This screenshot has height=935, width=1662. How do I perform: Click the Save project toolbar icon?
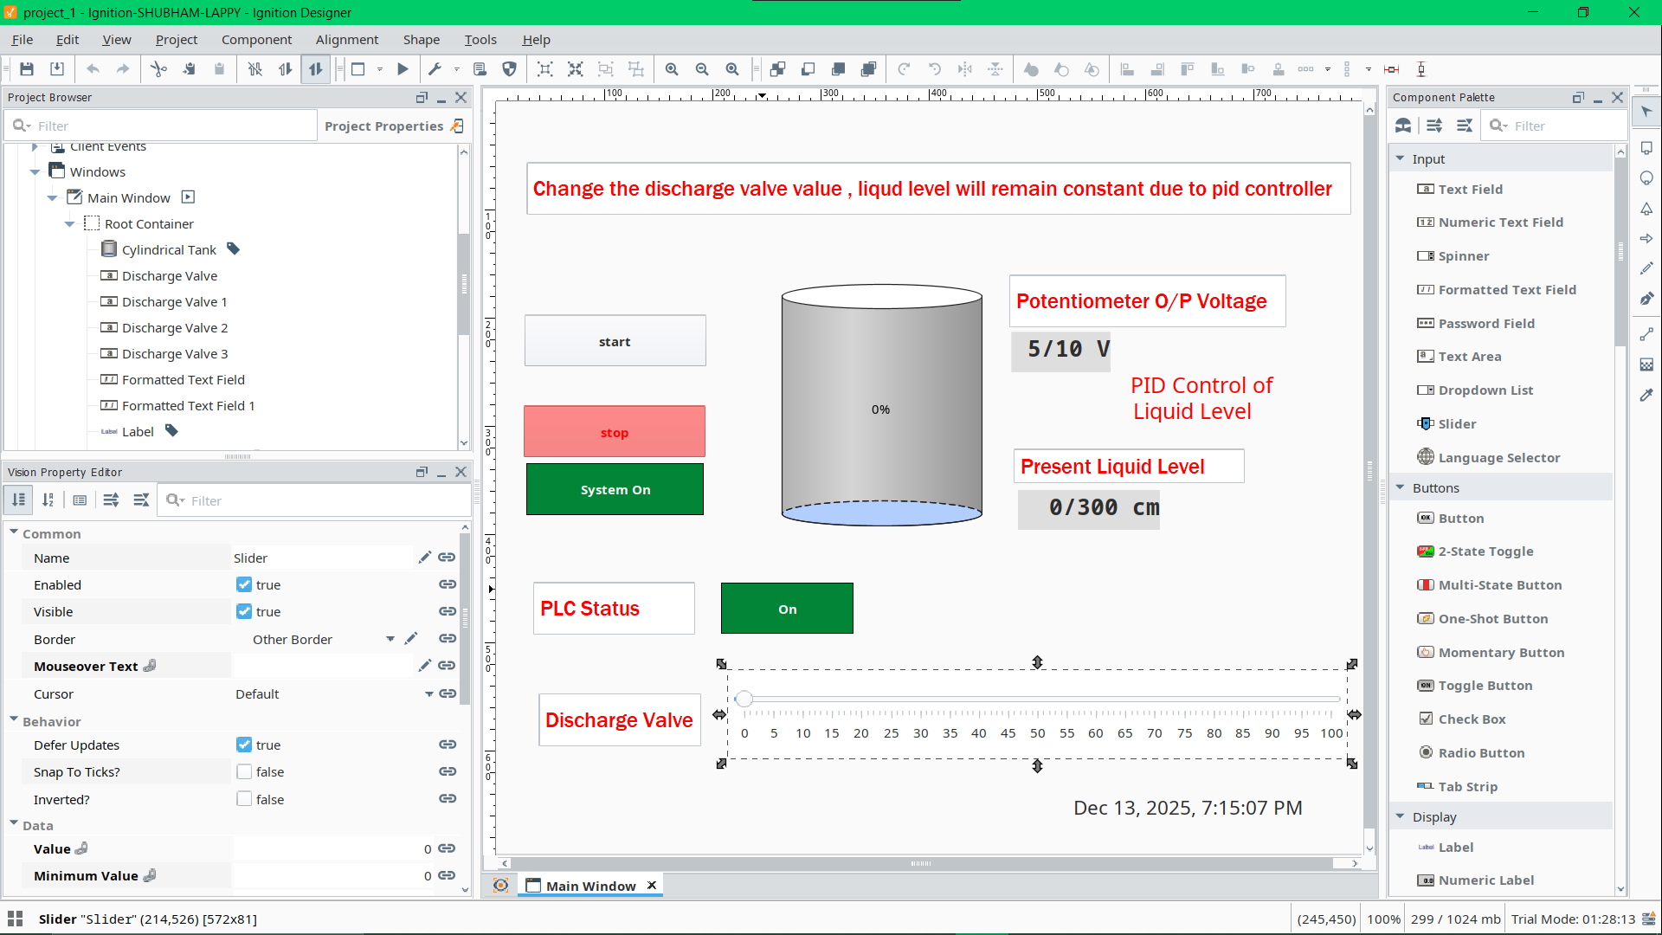tap(27, 69)
